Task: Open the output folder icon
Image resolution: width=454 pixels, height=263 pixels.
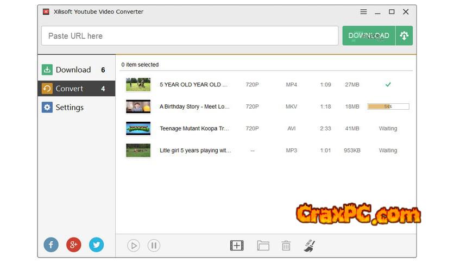Action: (x=263, y=246)
